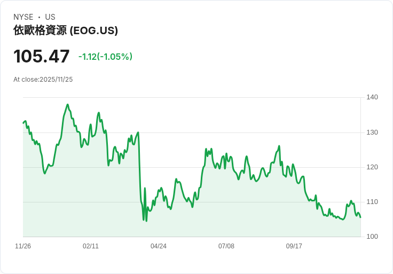This screenshot has width=393, height=274.
Task: Click the 04/24 x-axis date label
Action: (x=159, y=246)
